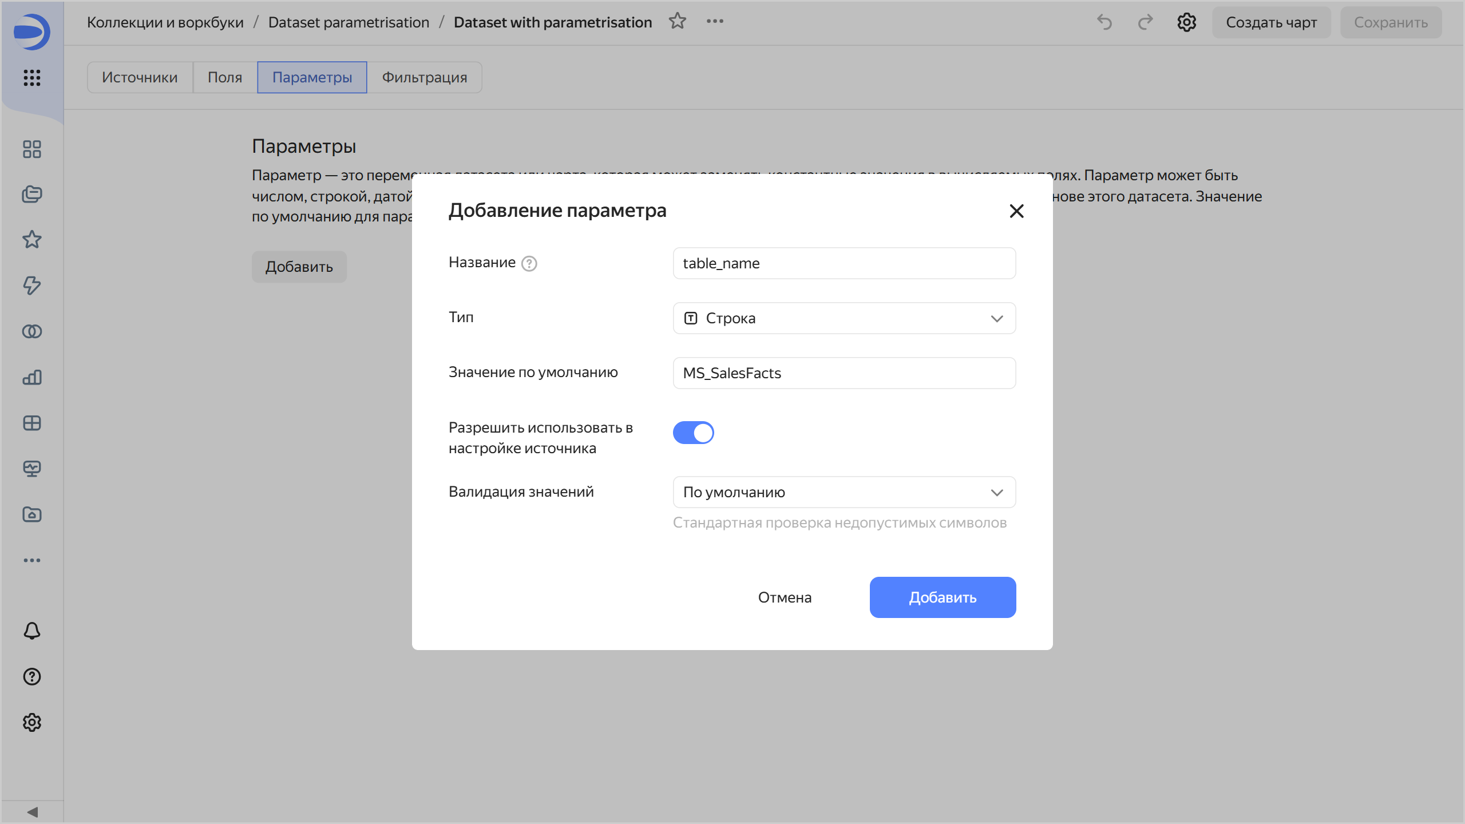Close the Добавление параметра dialog

[x=1016, y=211]
